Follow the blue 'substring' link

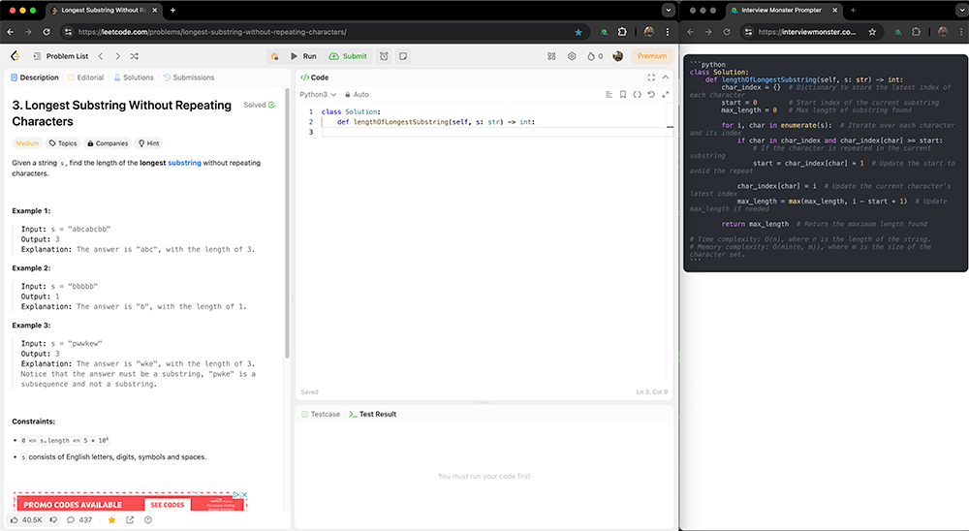coord(184,163)
